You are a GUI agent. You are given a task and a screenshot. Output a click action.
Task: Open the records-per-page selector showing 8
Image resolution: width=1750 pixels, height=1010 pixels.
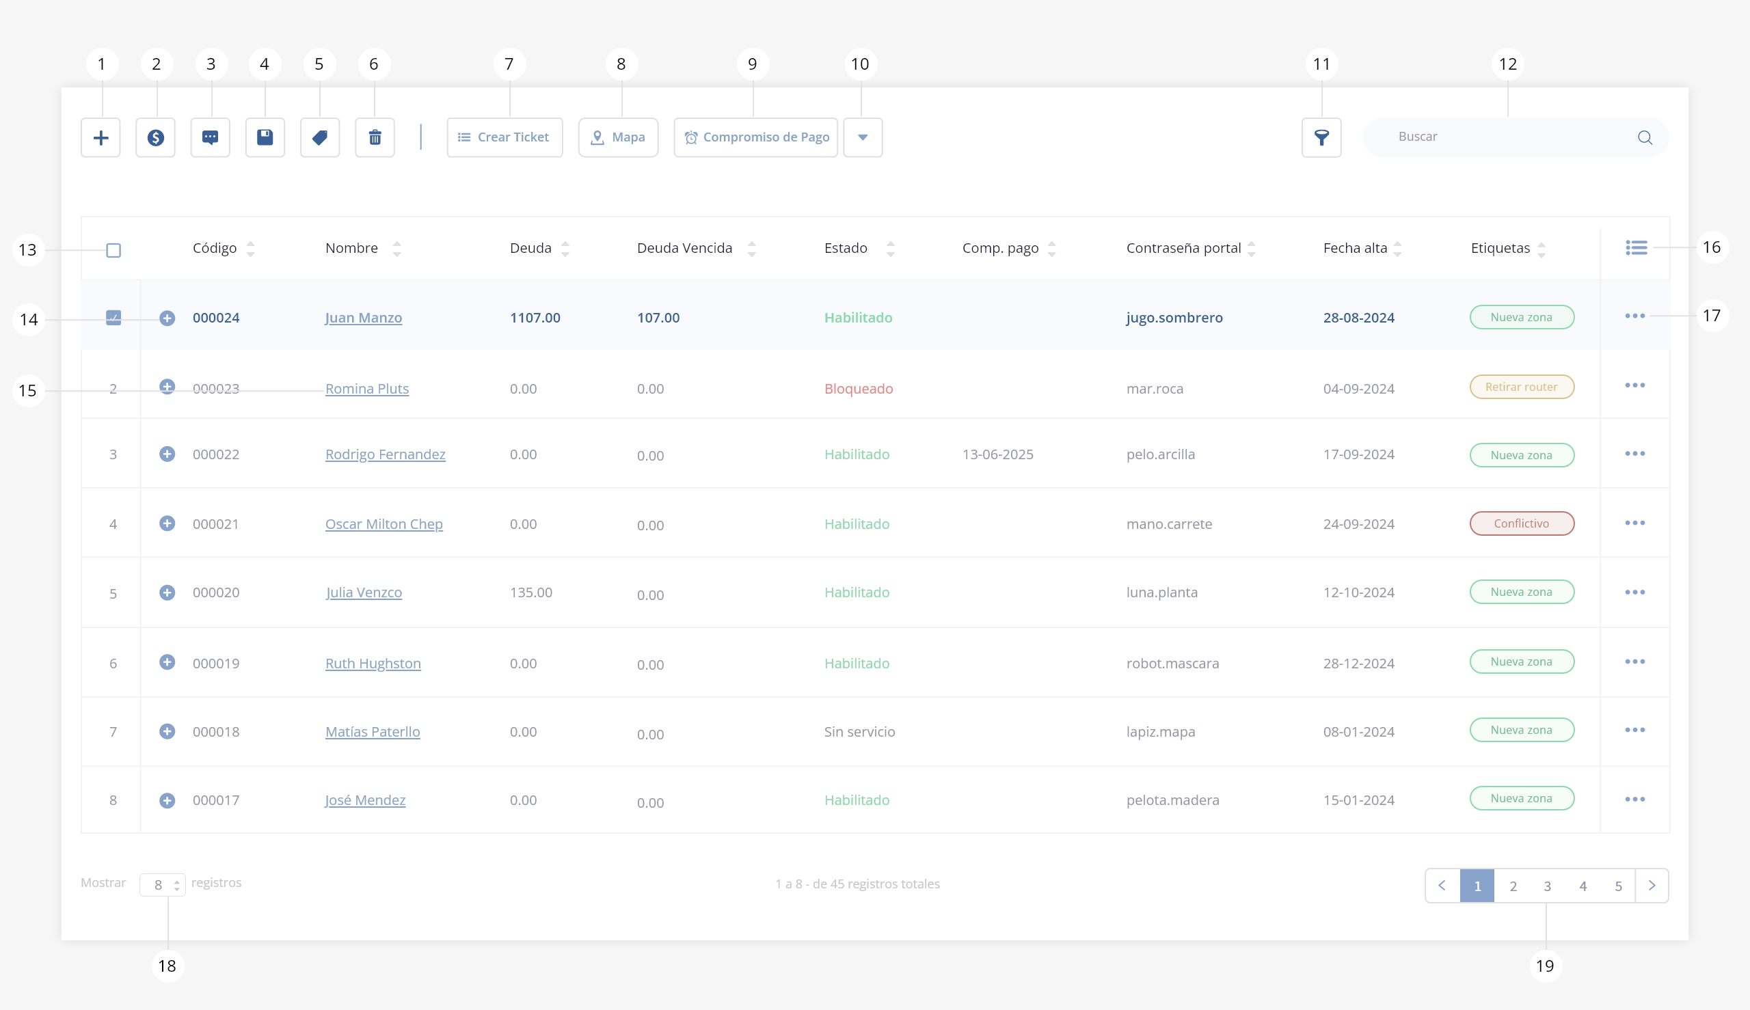163,885
